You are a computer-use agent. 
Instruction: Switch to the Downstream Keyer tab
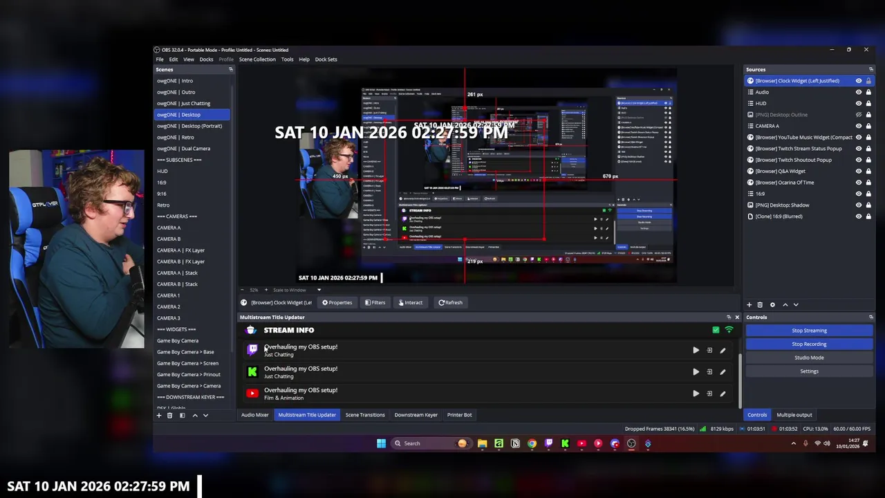[416, 415]
